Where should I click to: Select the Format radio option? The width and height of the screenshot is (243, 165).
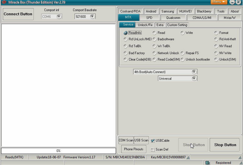[x=216, y=33]
